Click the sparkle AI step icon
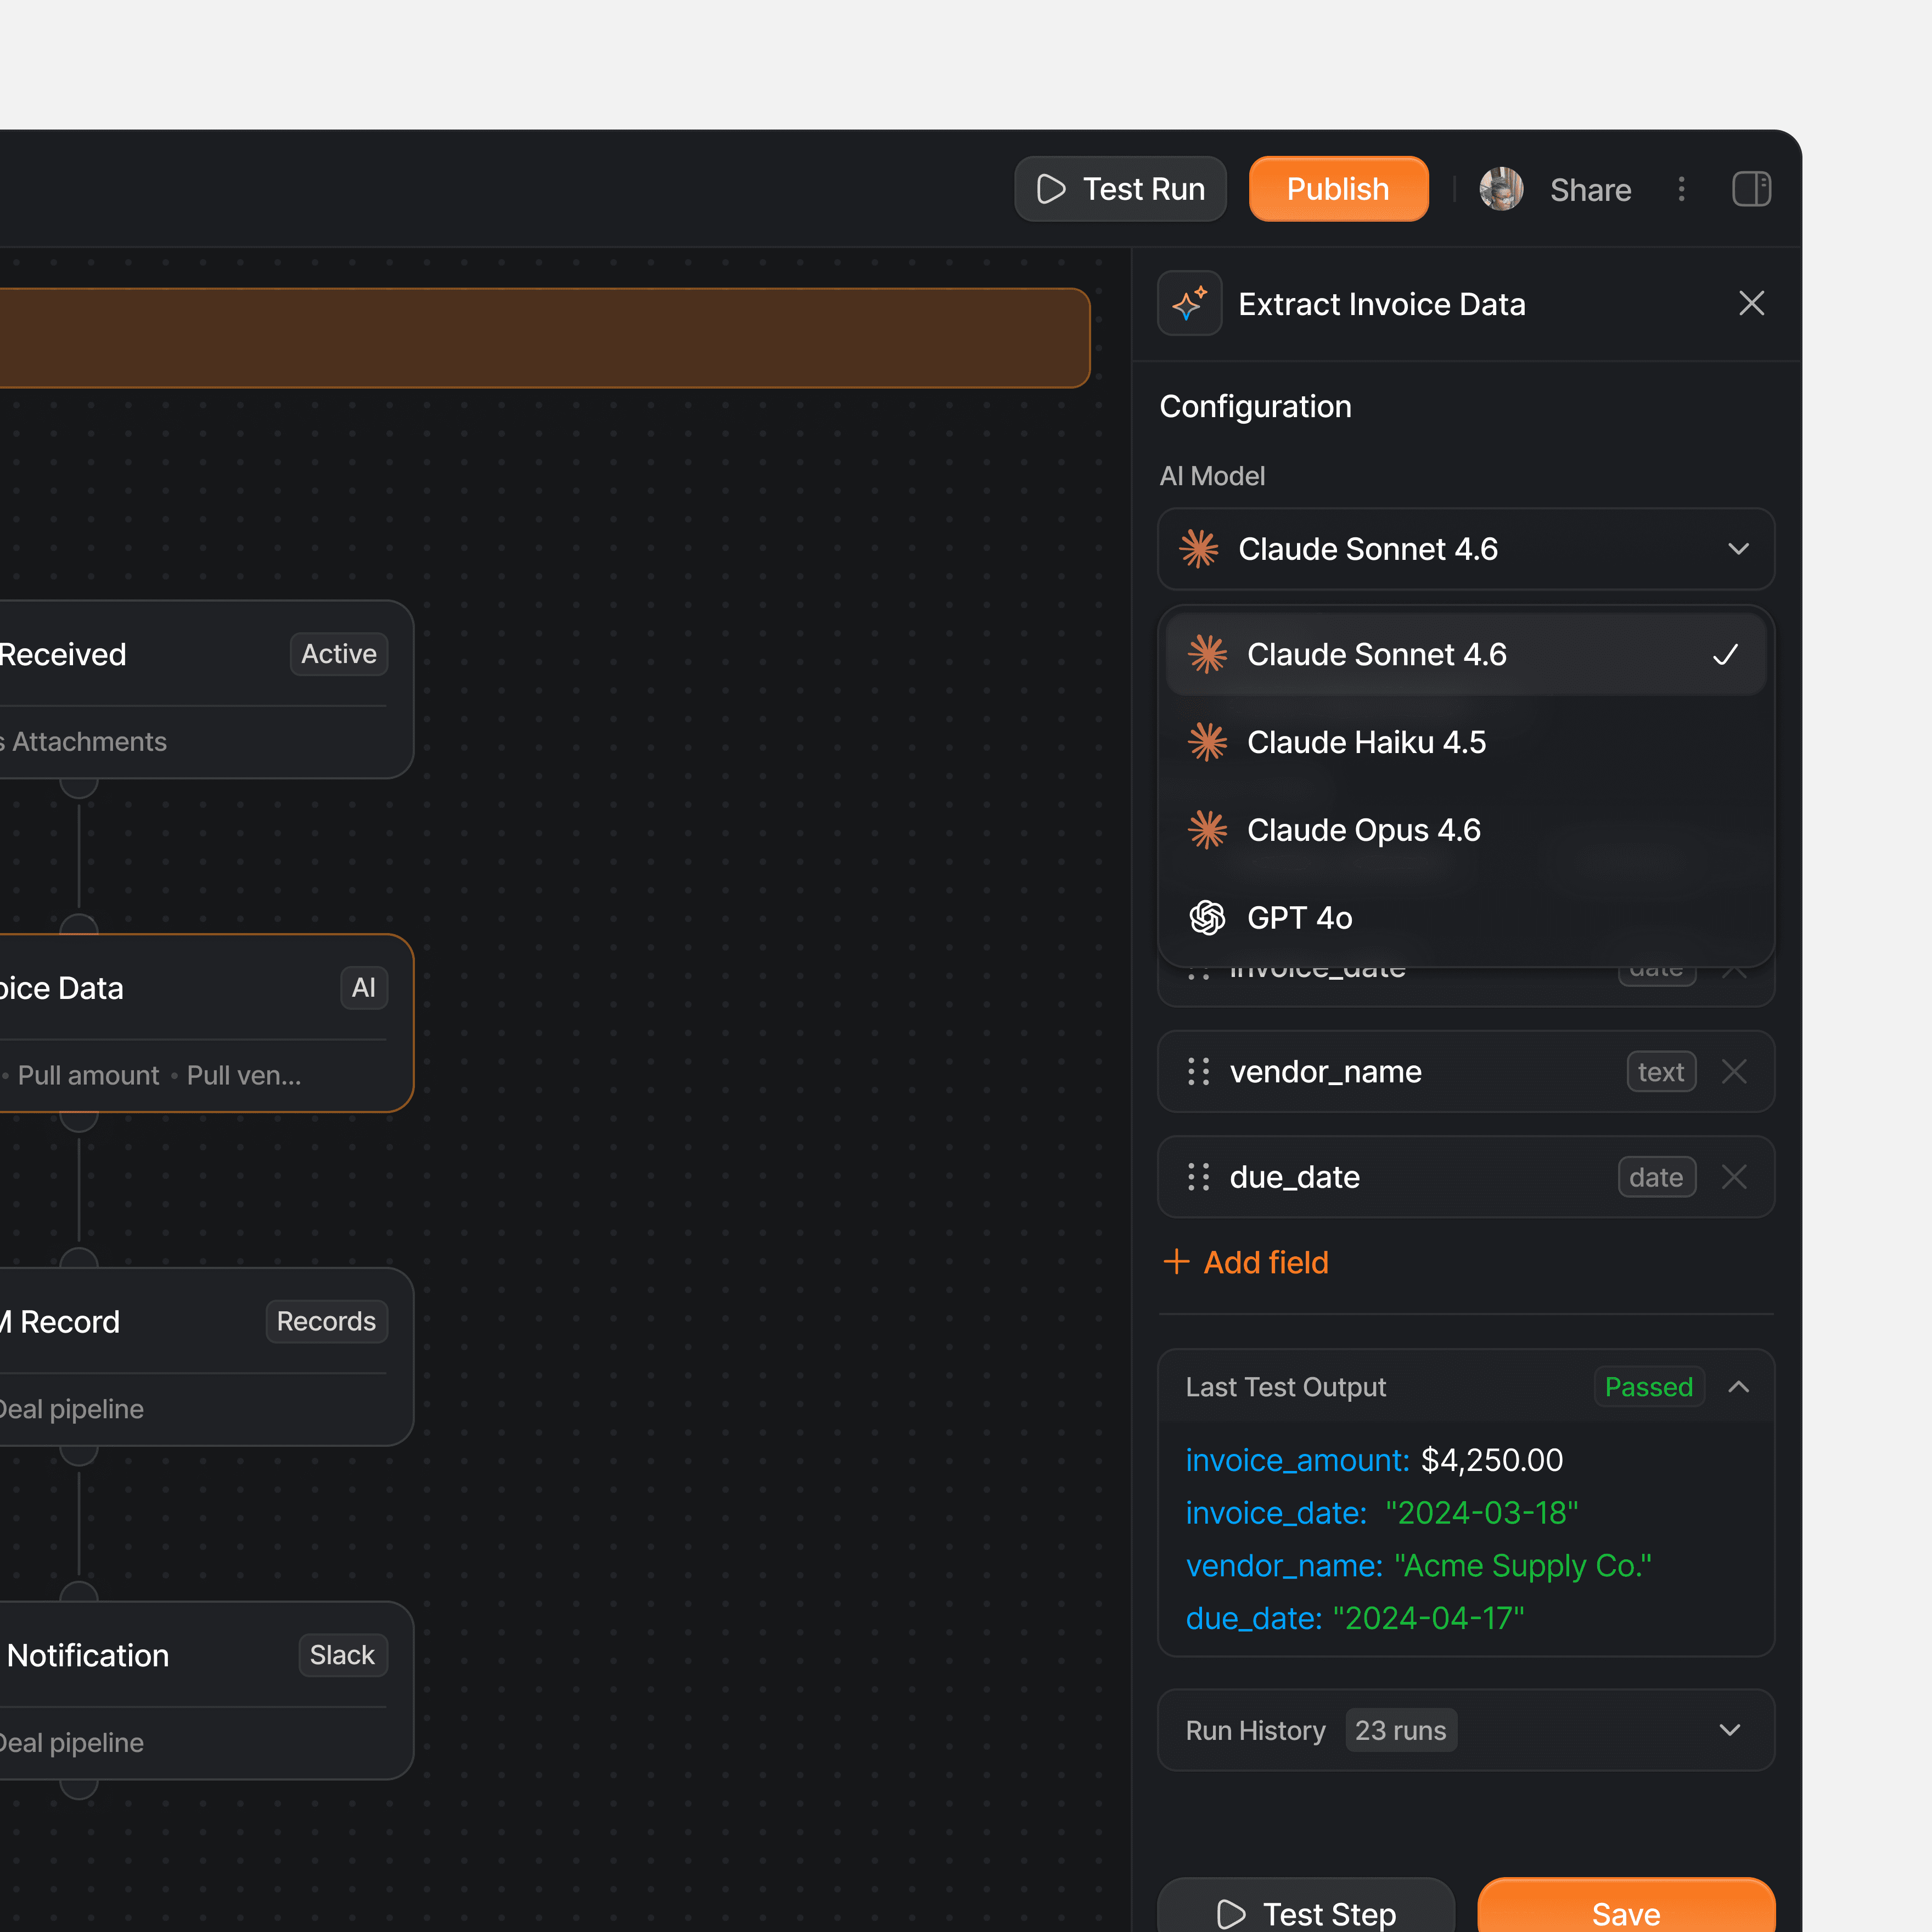Screen dimensions: 1932x1932 point(1189,303)
